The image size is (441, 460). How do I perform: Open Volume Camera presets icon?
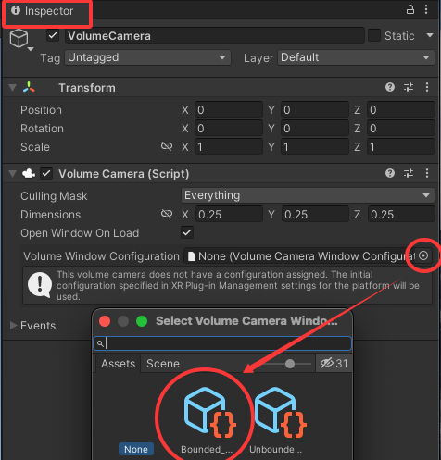point(409,173)
